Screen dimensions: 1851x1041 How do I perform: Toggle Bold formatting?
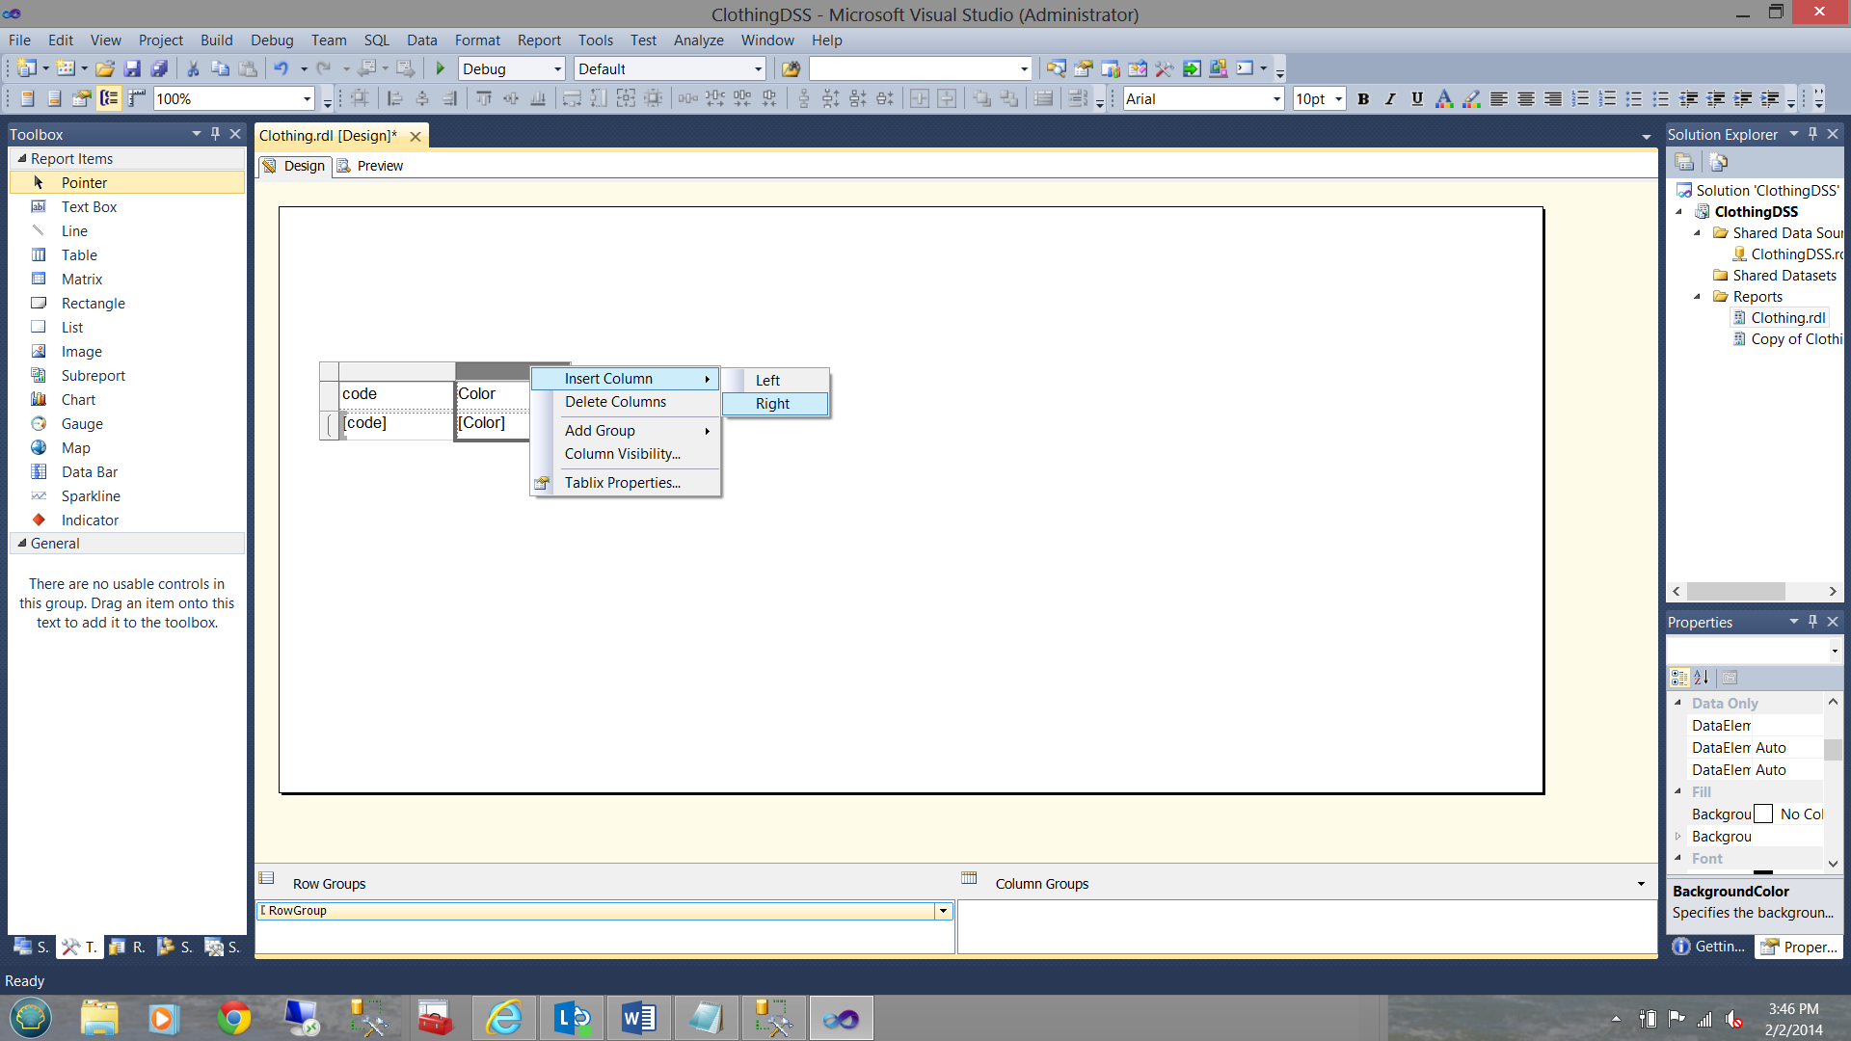(x=1363, y=98)
